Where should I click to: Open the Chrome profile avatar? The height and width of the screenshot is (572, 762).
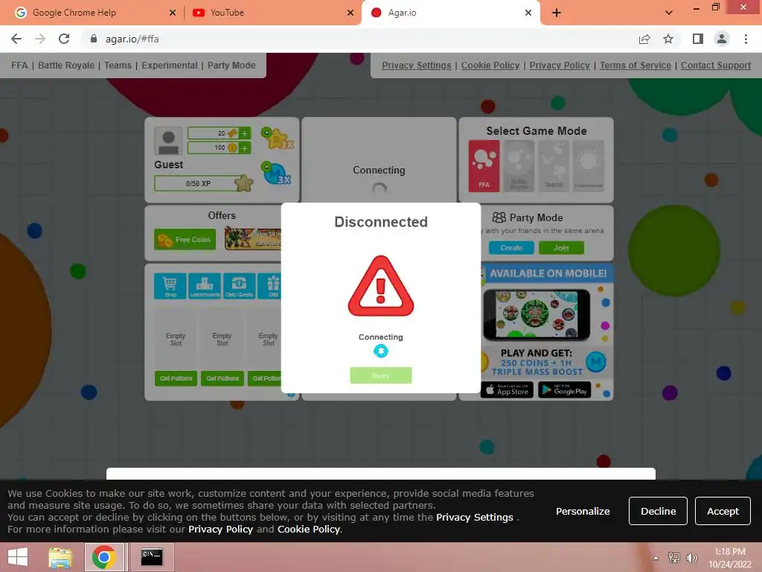coord(722,39)
